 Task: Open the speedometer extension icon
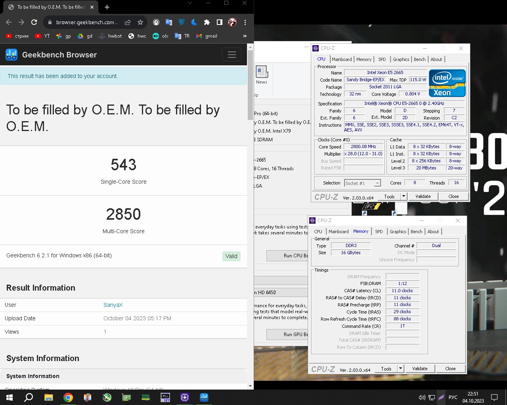point(156,22)
